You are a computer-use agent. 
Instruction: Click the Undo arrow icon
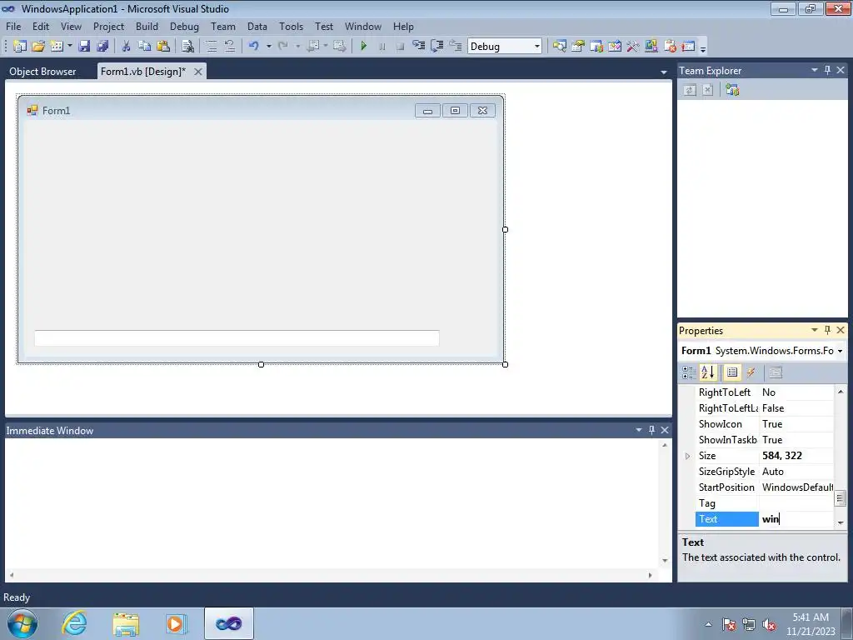[x=253, y=47]
